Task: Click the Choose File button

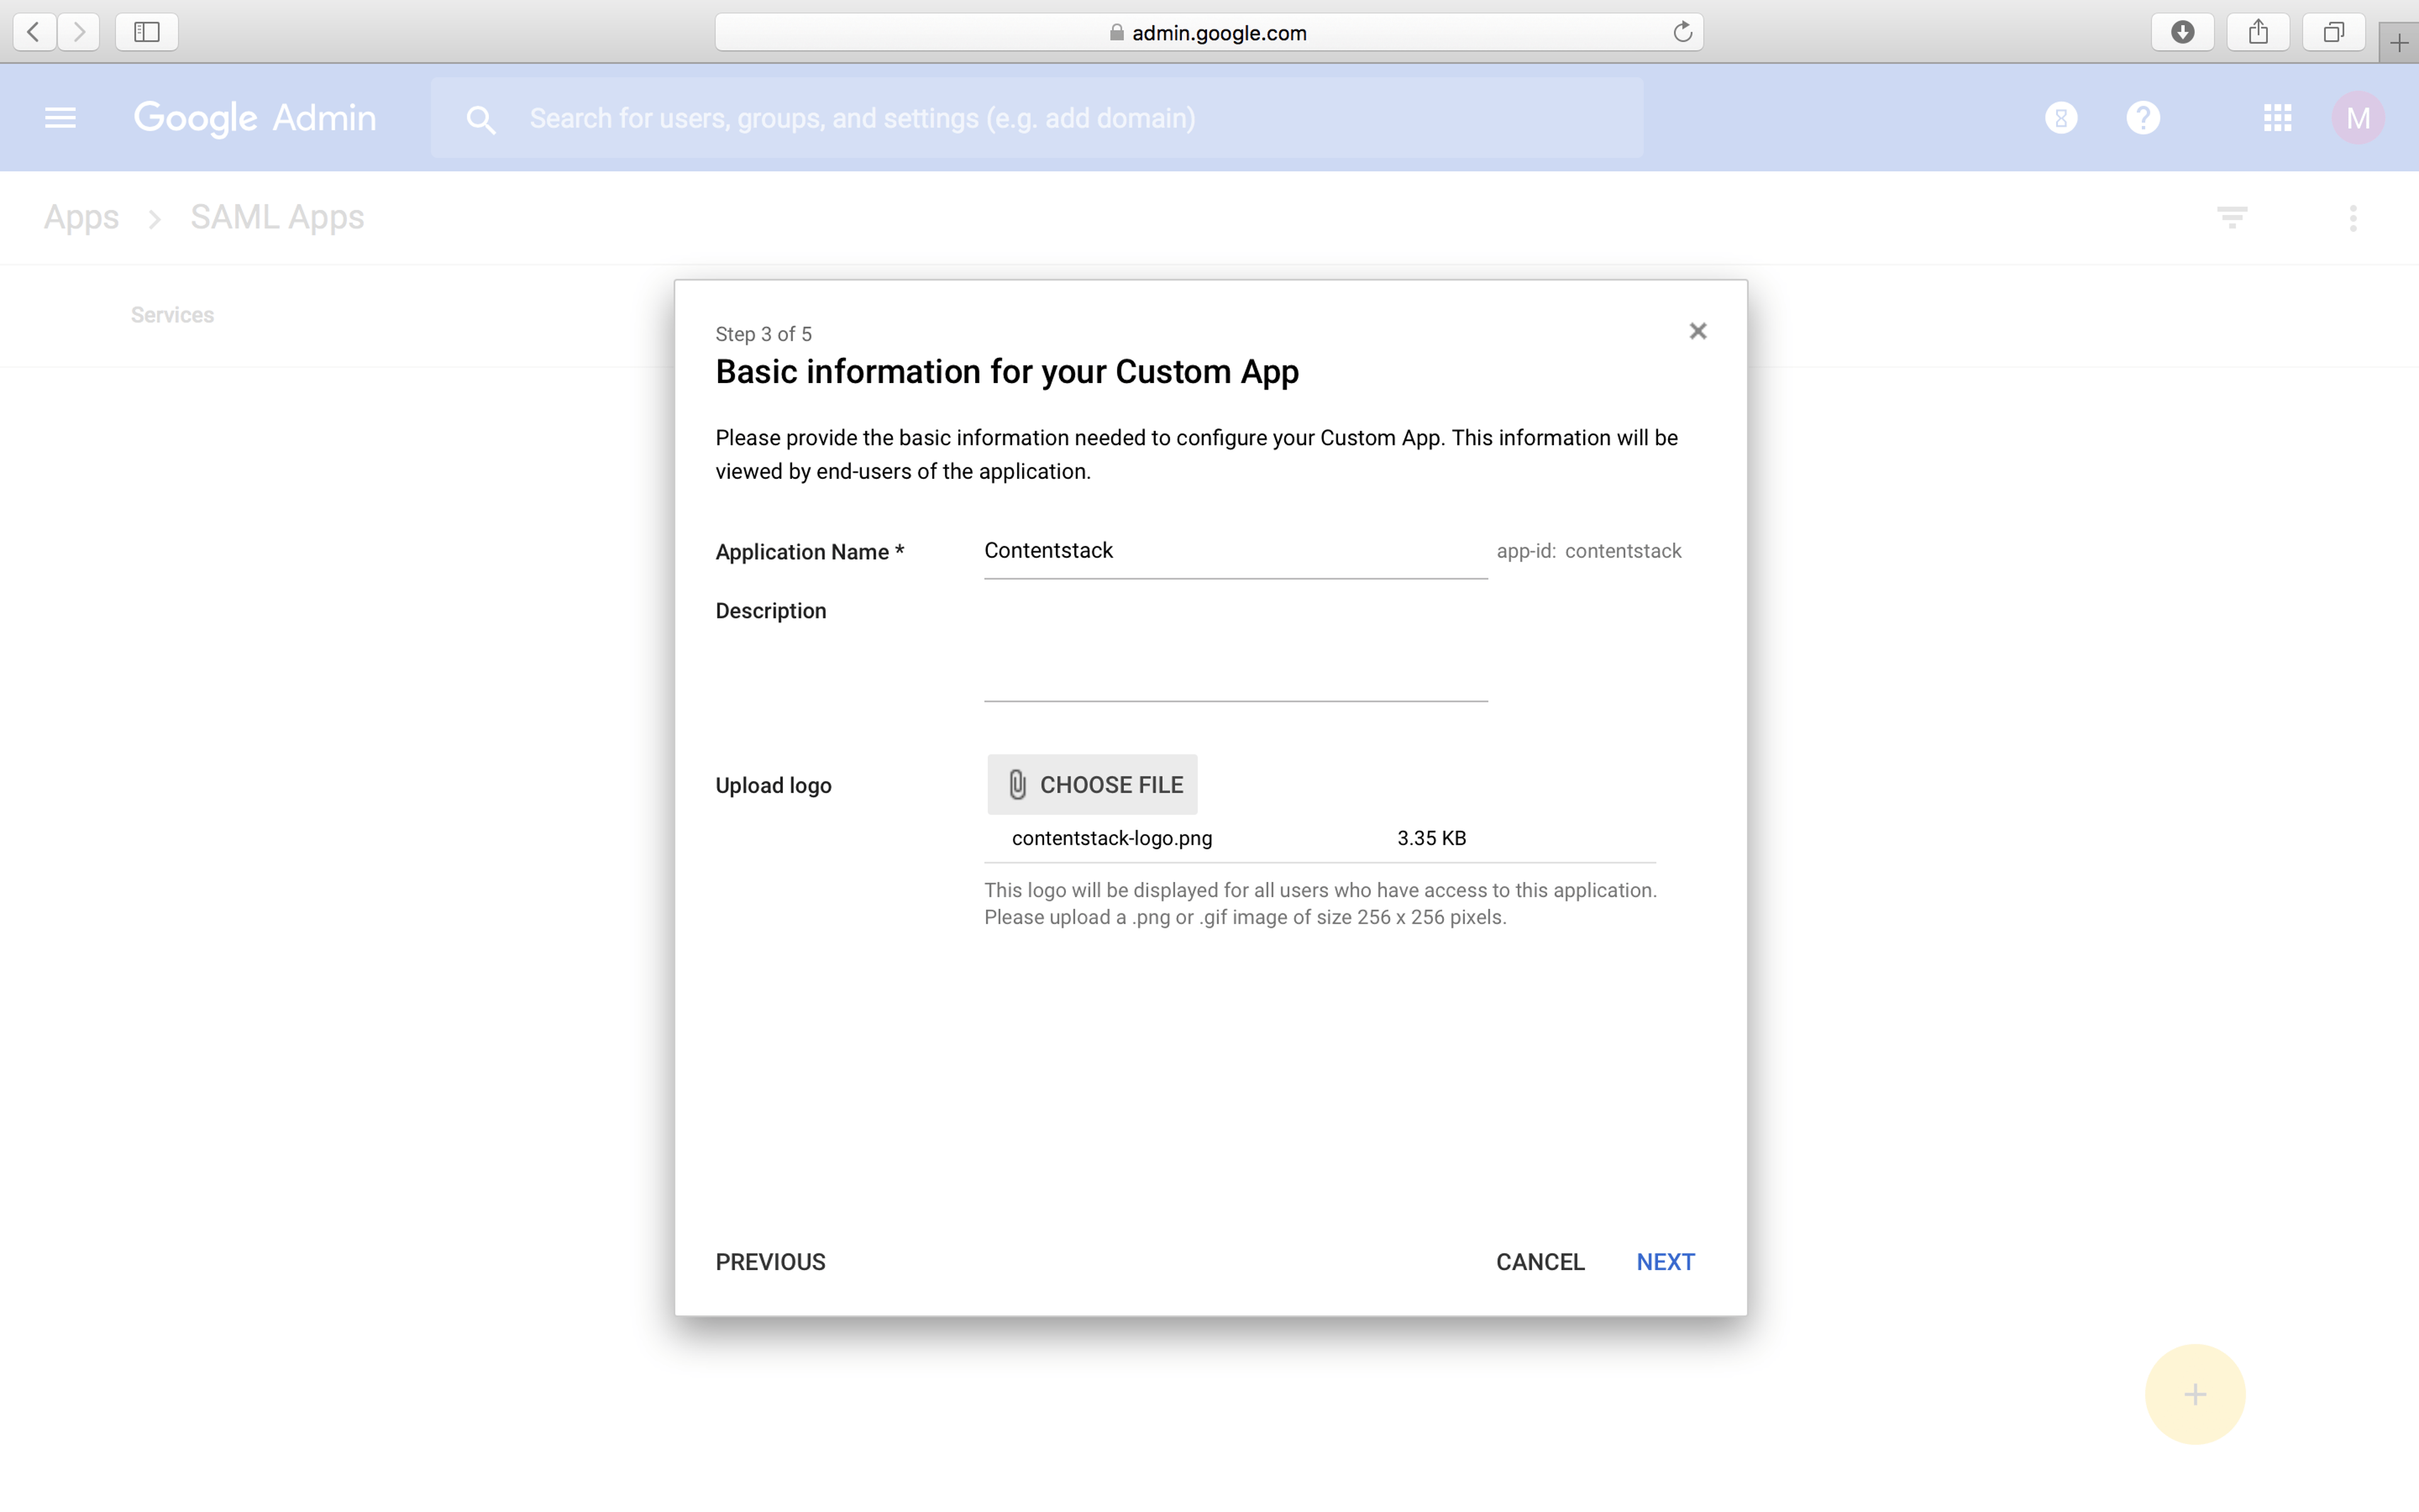Action: click(1092, 785)
